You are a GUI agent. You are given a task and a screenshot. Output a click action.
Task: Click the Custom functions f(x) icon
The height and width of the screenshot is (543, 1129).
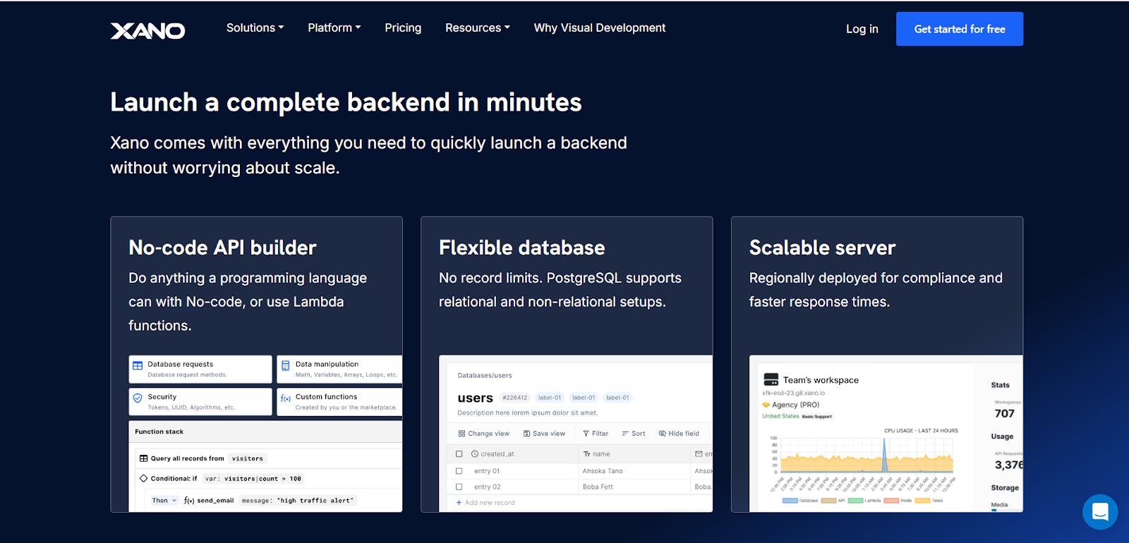coord(286,398)
